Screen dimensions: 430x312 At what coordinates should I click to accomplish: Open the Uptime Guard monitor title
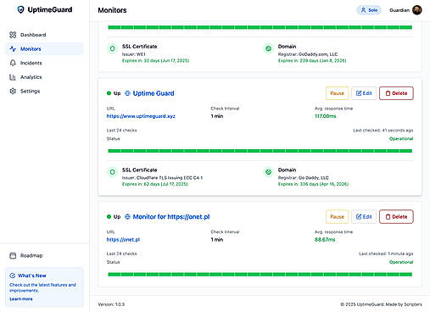154,93
